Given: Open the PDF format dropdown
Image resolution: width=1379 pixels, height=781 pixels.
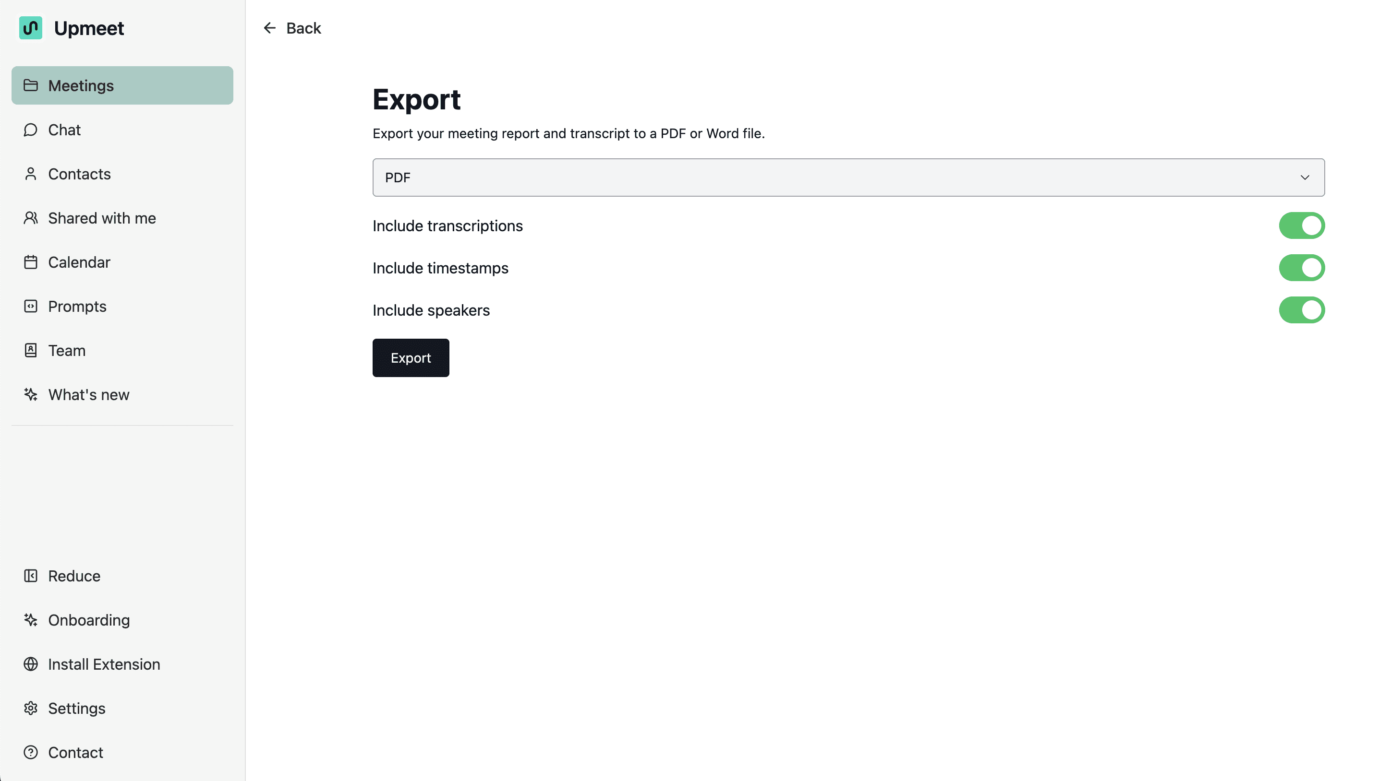Looking at the screenshot, I should point(848,177).
